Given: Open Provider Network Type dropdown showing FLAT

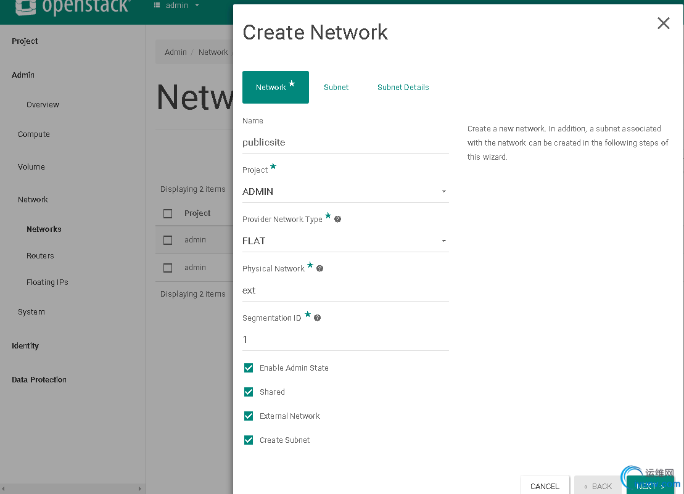Looking at the screenshot, I should (x=345, y=241).
